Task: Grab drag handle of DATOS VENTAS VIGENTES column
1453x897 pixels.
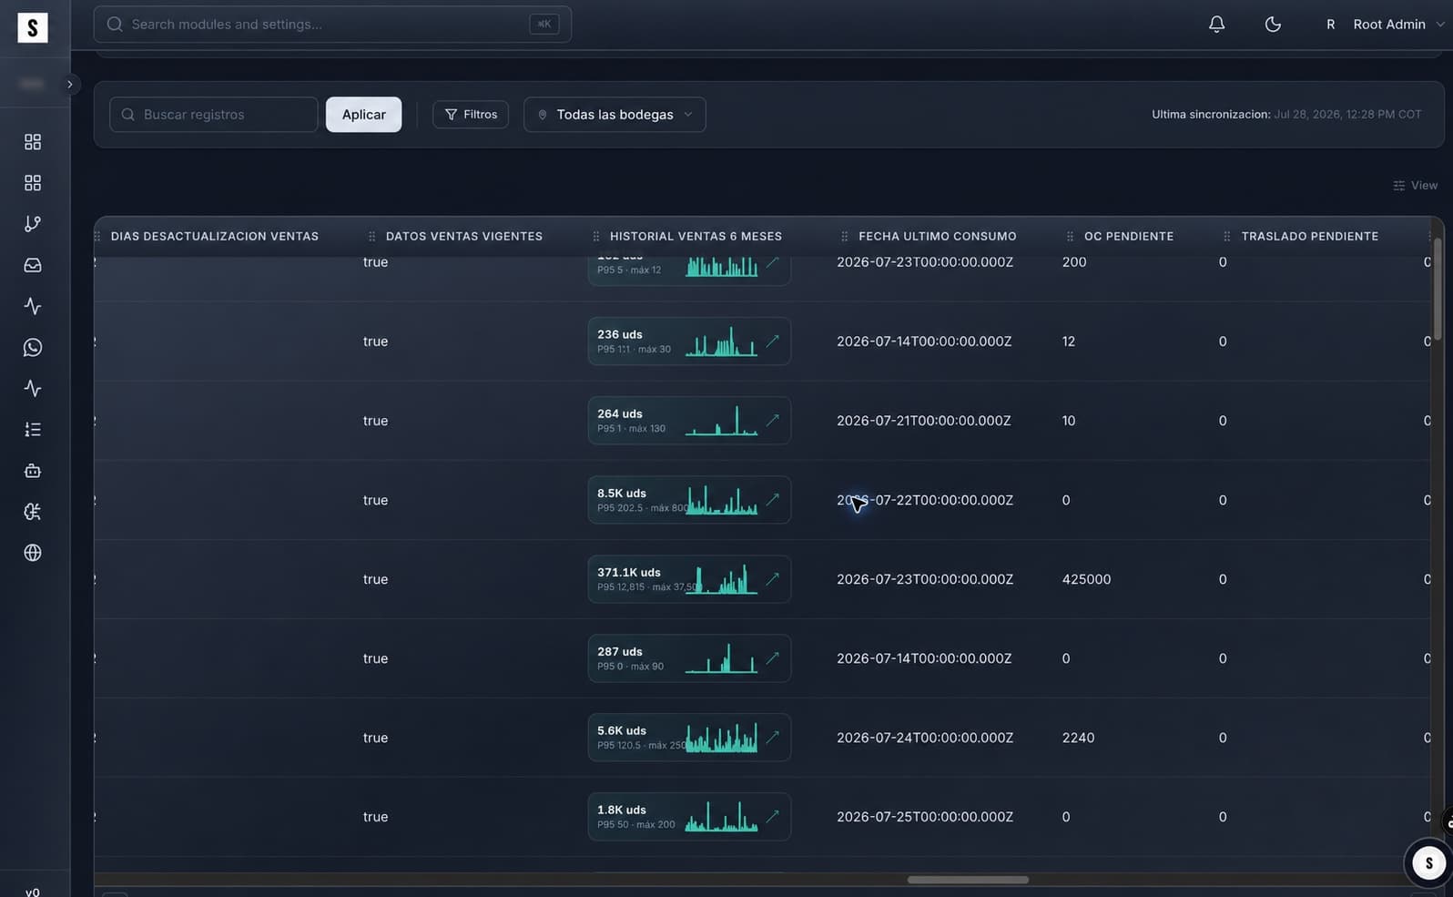Action: tap(371, 237)
